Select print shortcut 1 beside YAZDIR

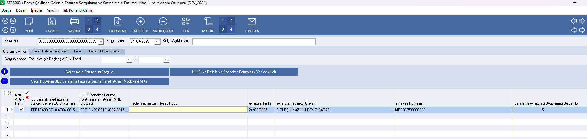click(x=89, y=21)
